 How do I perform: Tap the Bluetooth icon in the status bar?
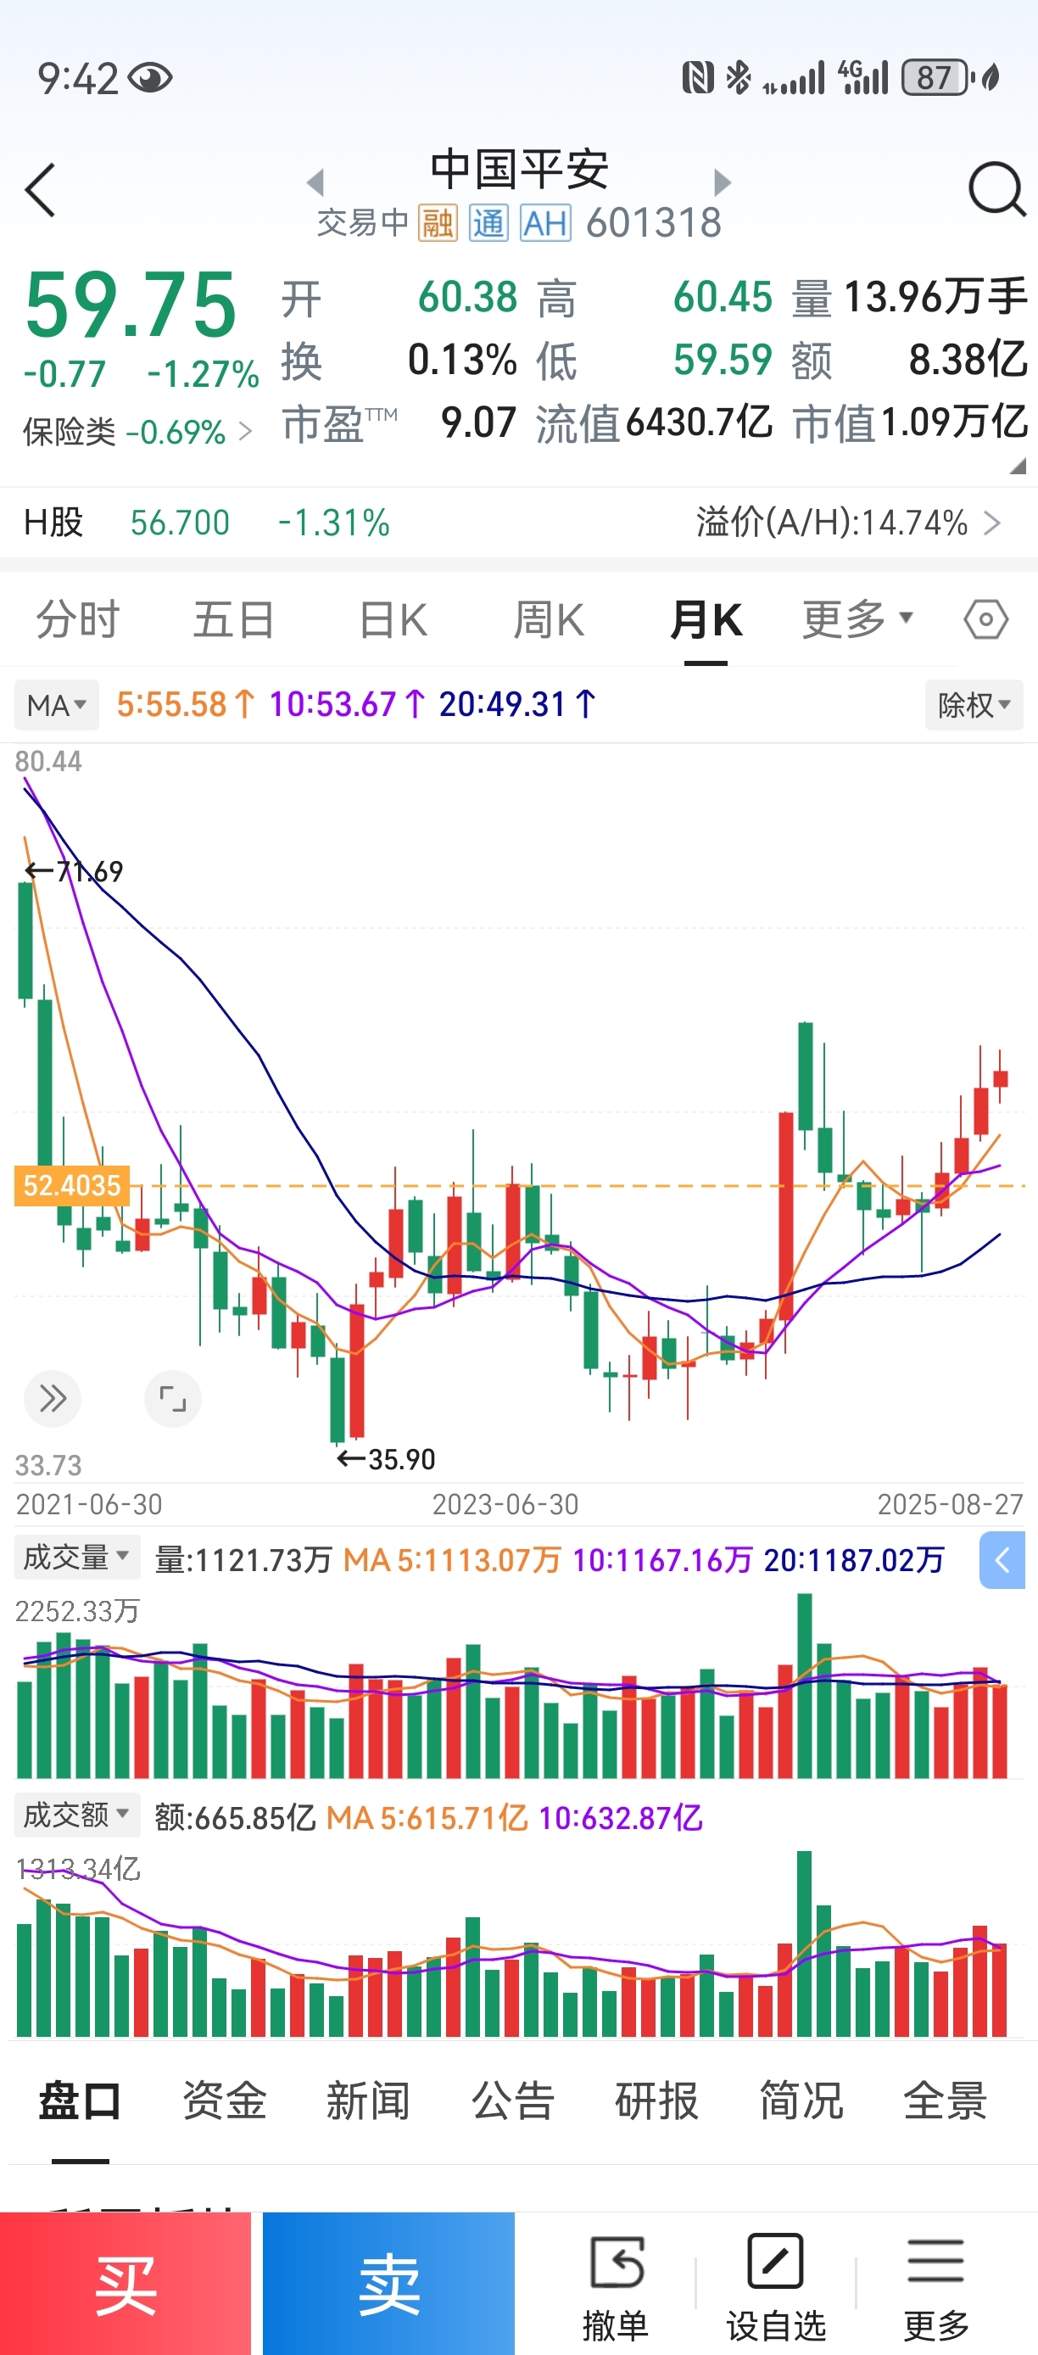click(738, 78)
